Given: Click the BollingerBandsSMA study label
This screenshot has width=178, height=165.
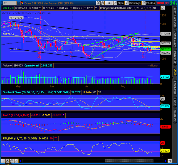Looking at the screenshot, I should tap(126, 8).
